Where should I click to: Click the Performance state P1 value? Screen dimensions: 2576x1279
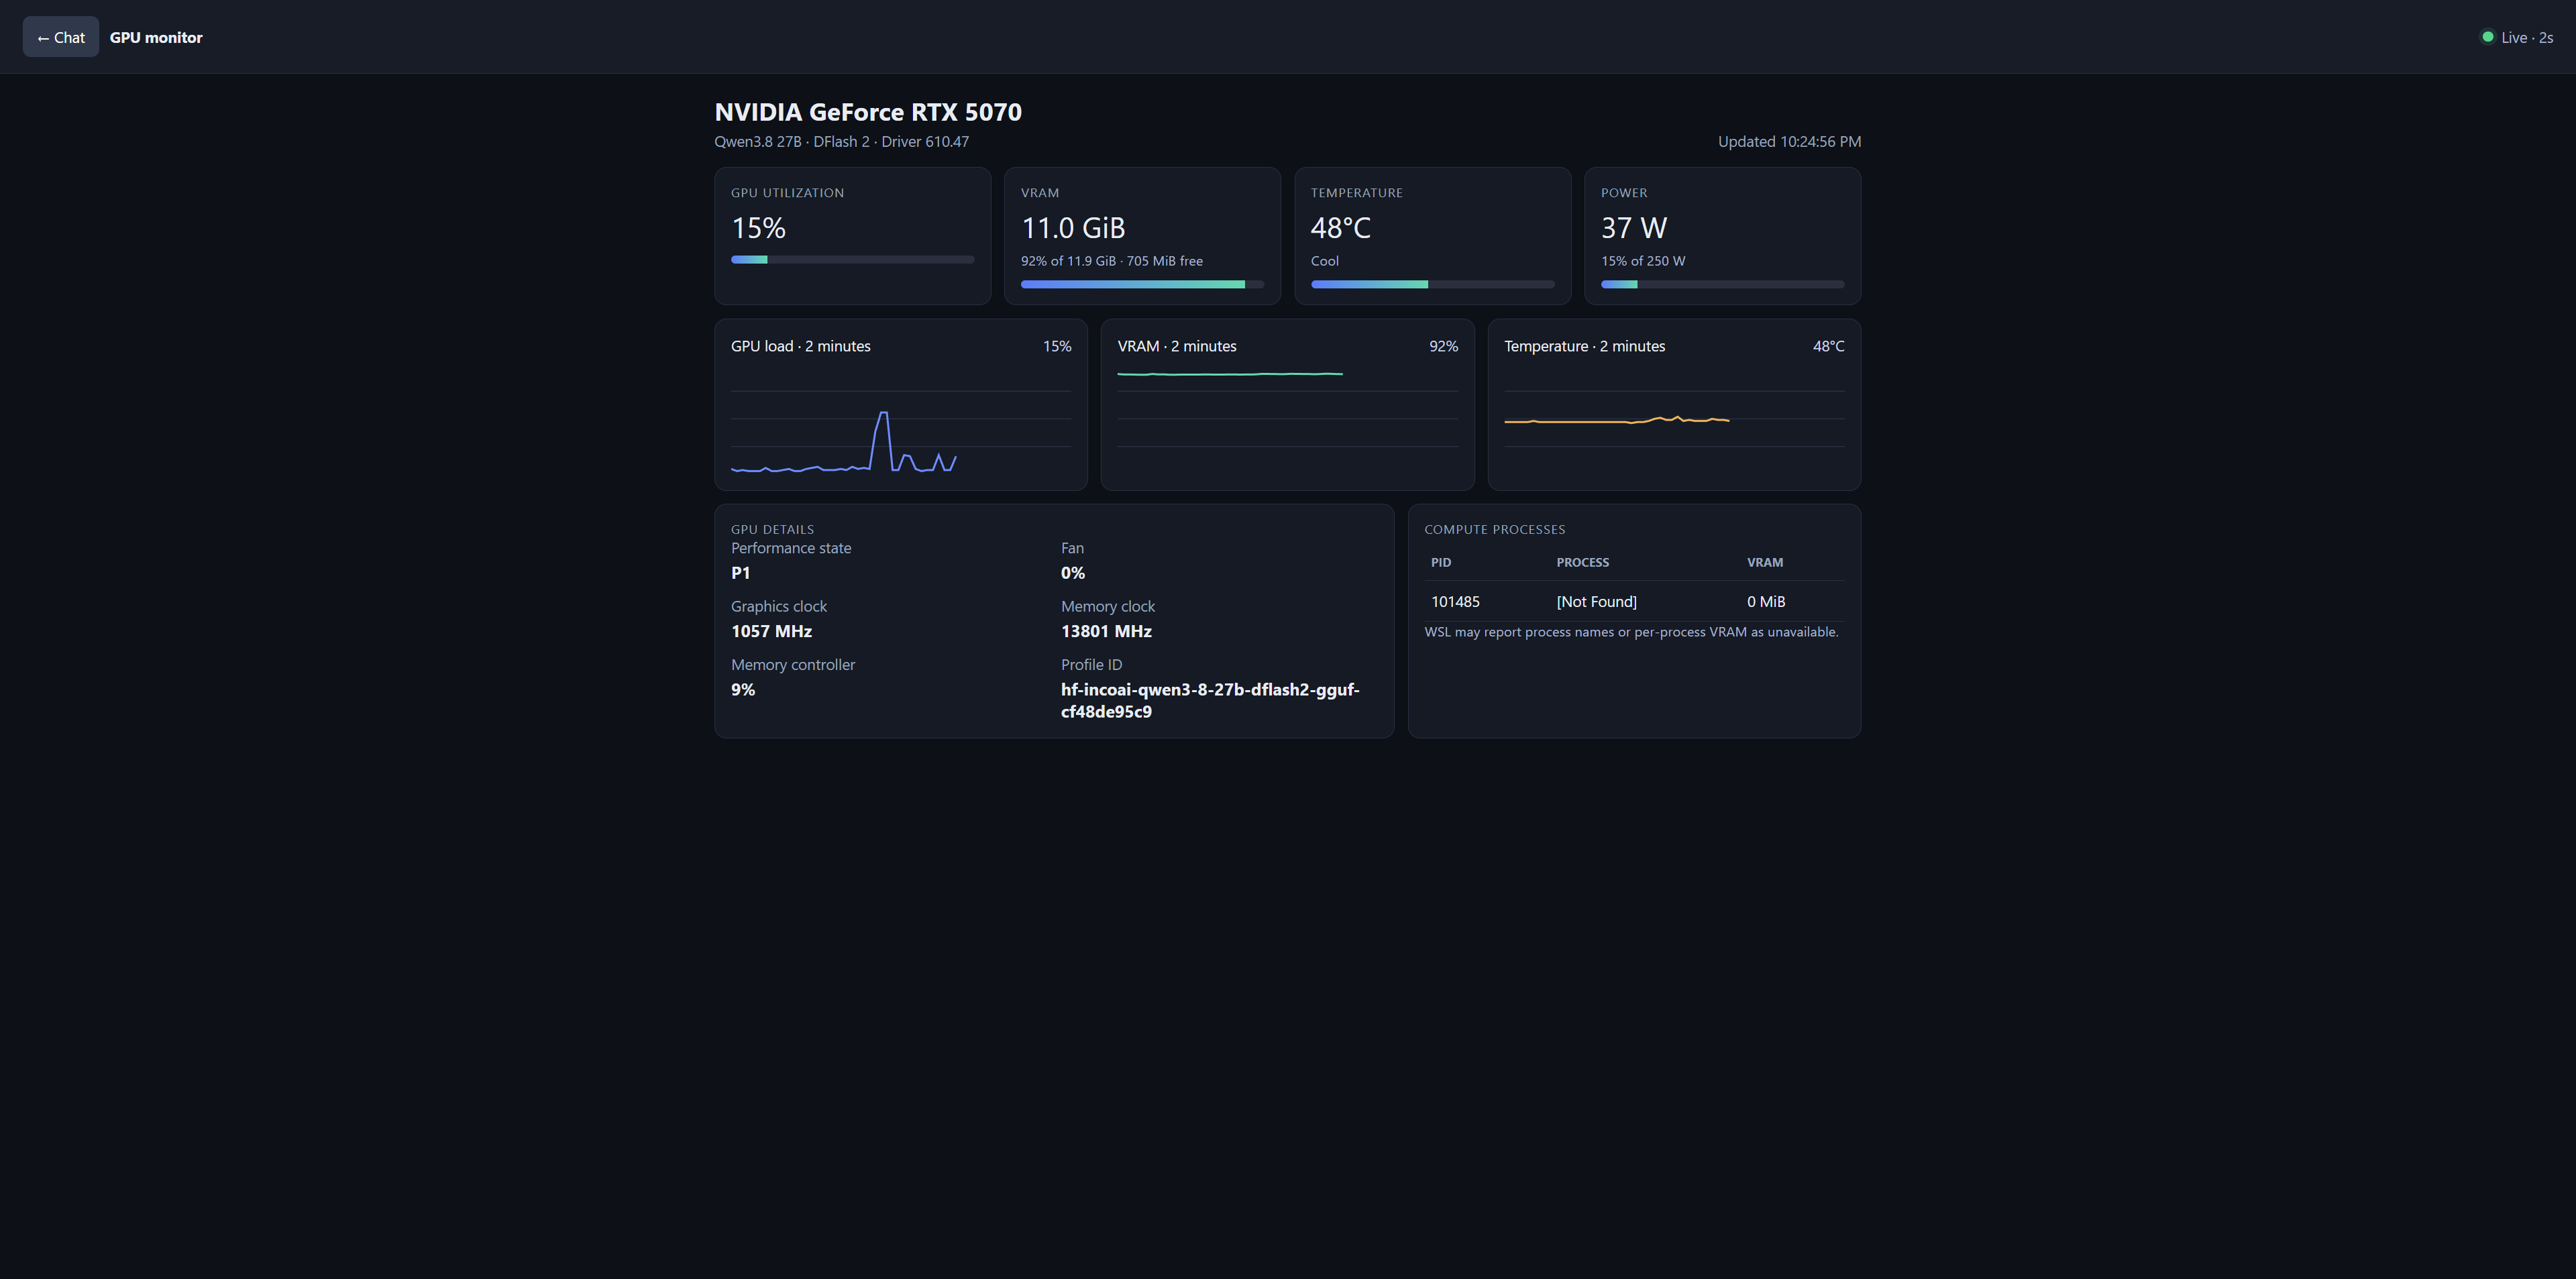pos(740,573)
